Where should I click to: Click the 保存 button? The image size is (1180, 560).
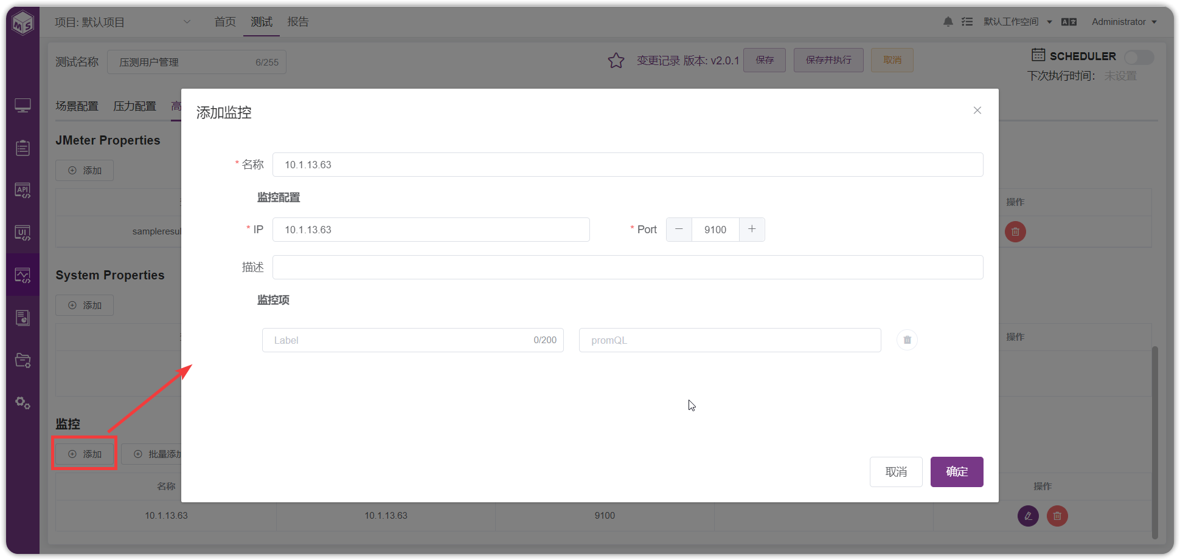(765, 60)
